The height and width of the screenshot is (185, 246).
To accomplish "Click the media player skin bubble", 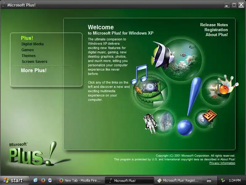I will coord(150,92).
